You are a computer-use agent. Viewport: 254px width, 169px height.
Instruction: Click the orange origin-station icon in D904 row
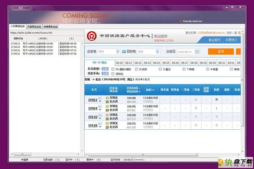(x=107, y=106)
